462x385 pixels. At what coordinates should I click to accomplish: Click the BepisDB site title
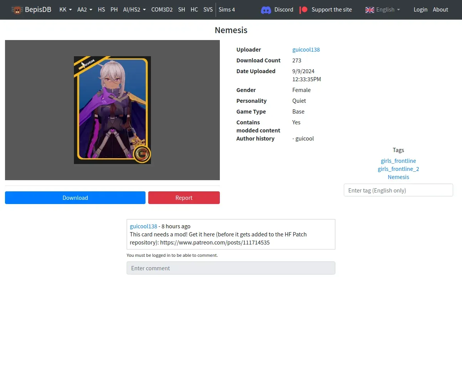pyautogui.click(x=38, y=10)
